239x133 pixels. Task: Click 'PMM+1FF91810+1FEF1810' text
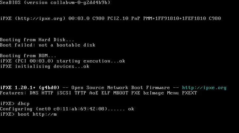[175, 19]
